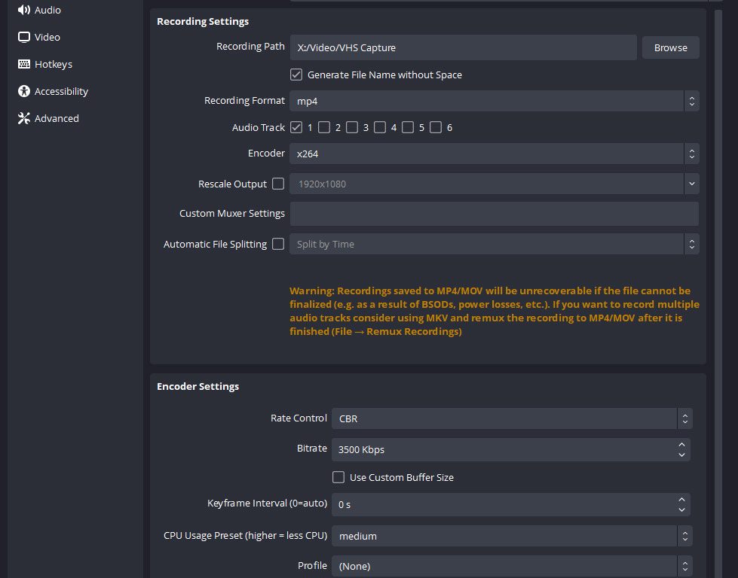Click the Accessibility person icon

(x=23, y=91)
